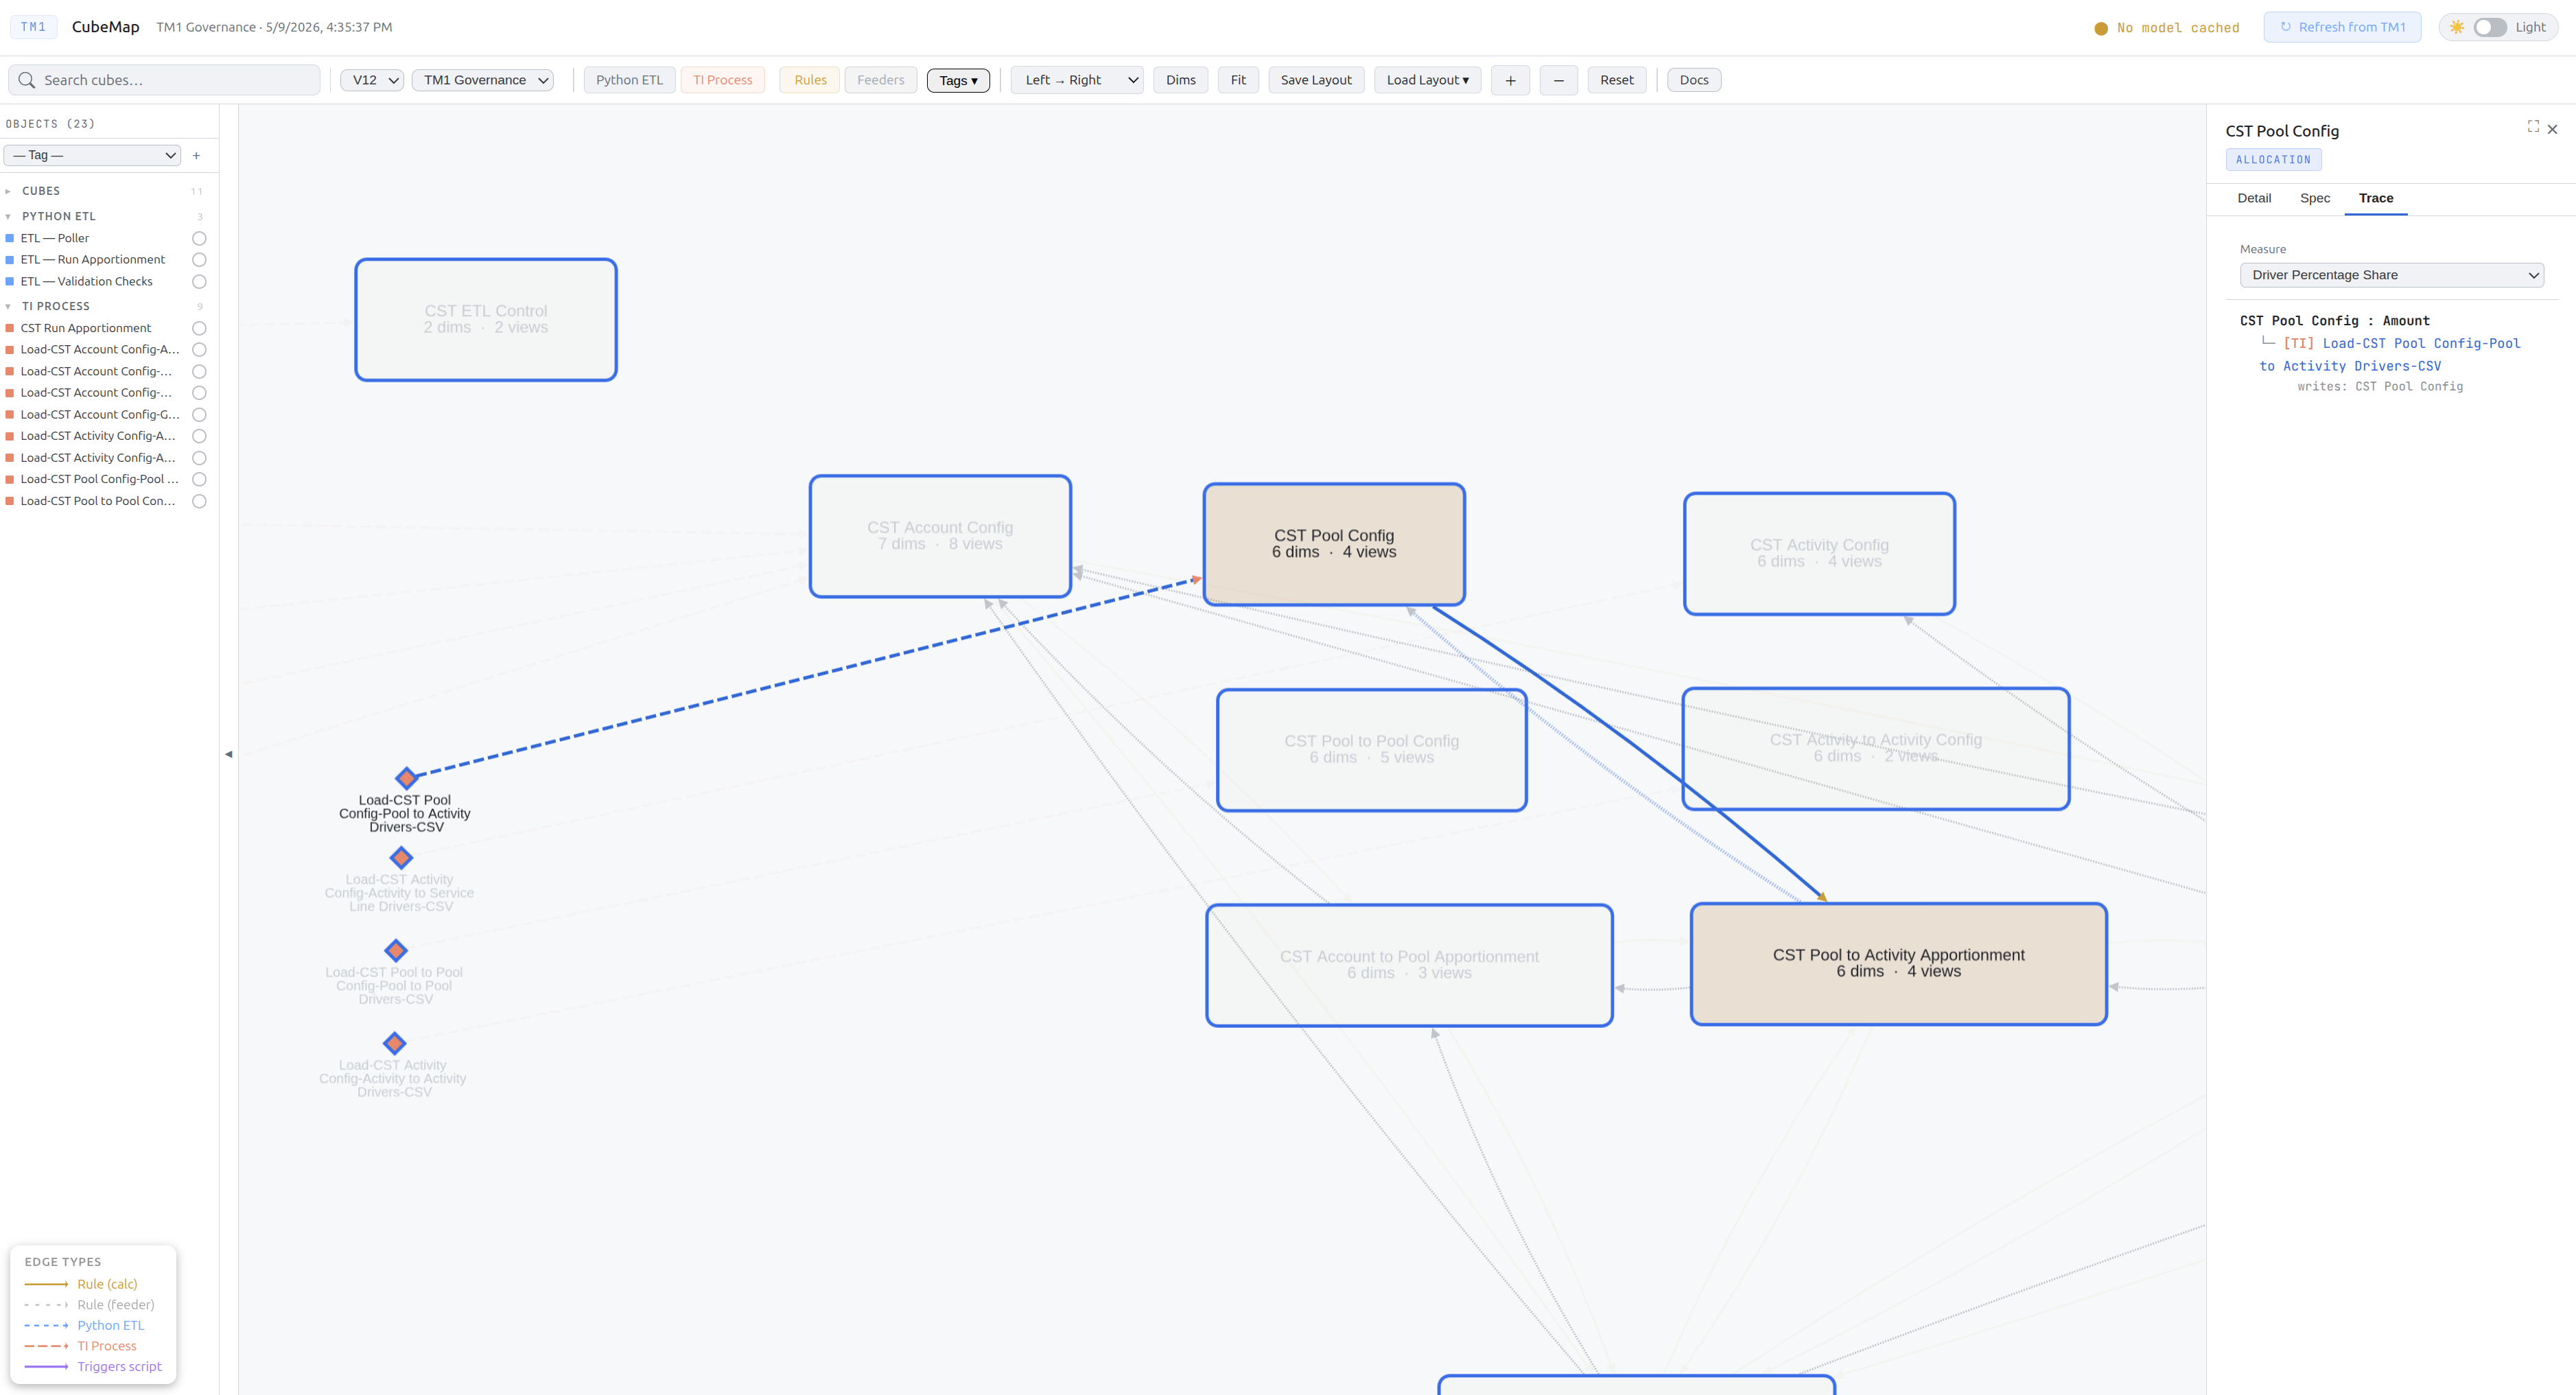This screenshot has height=1395, width=2576.
Task: Toggle the circle for ETL — Poller
Action: [199, 238]
